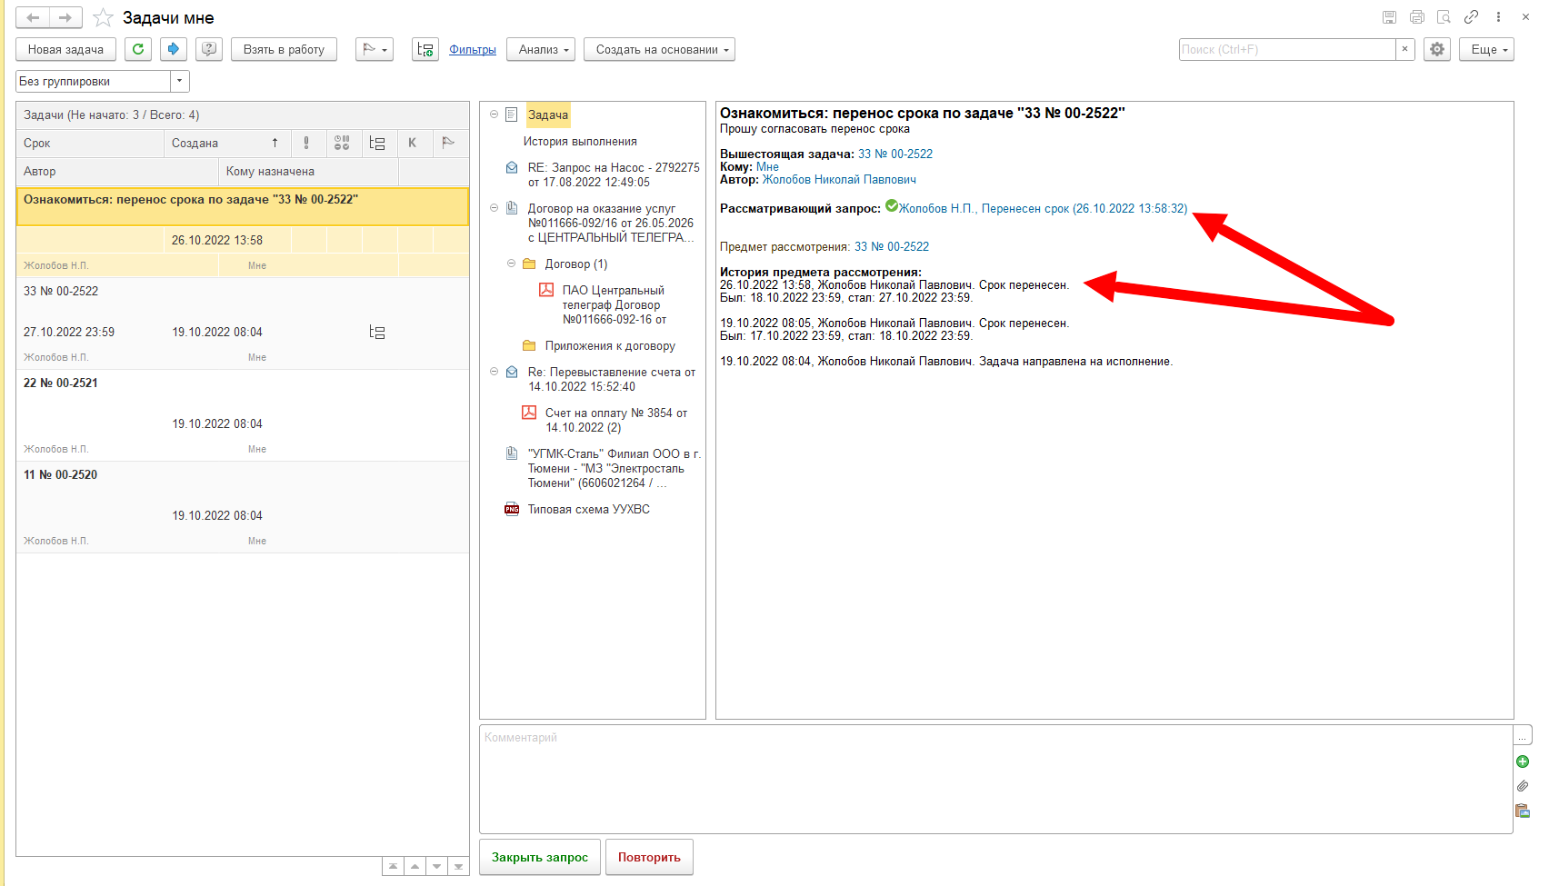Image resolution: width=1549 pixels, height=886 pixels.
Task: Copy link via the chain icon
Action: [x=1471, y=17]
